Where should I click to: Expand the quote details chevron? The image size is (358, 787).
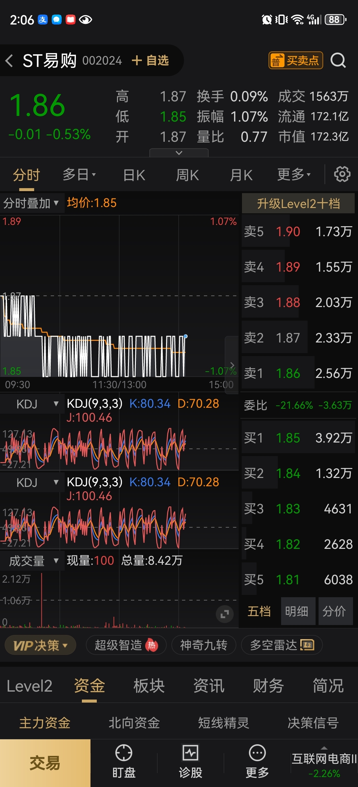(179, 153)
